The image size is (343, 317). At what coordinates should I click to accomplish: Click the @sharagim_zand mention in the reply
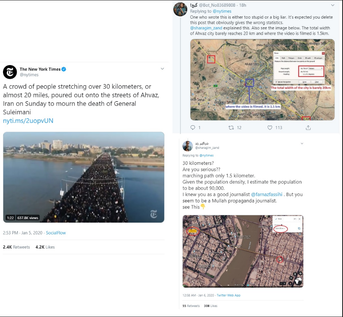[x=206, y=28]
